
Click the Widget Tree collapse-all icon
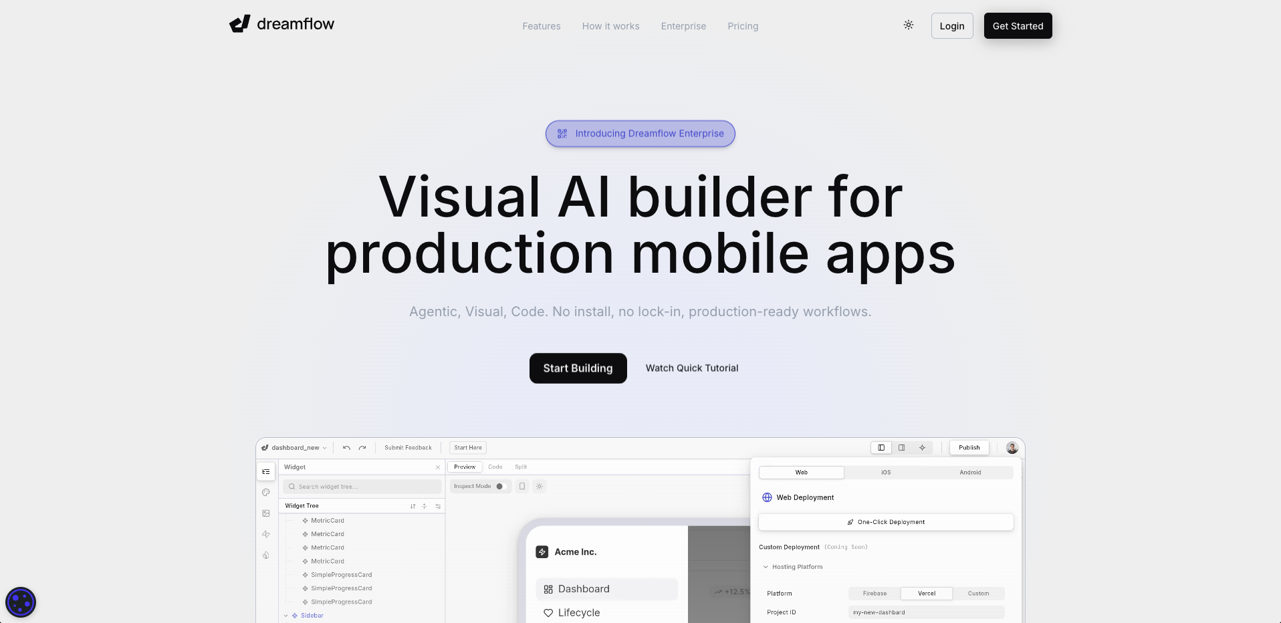[425, 506]
